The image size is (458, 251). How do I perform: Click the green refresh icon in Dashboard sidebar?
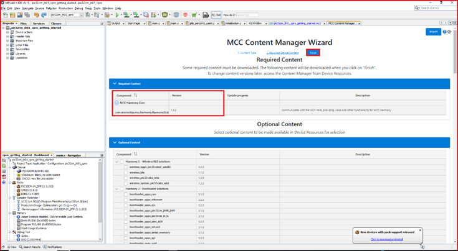[4, 166]
